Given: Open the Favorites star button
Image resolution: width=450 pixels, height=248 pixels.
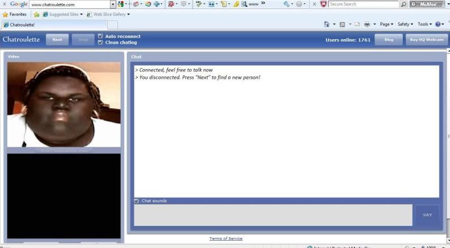Looking at the screenshot, I should (14, 14).
